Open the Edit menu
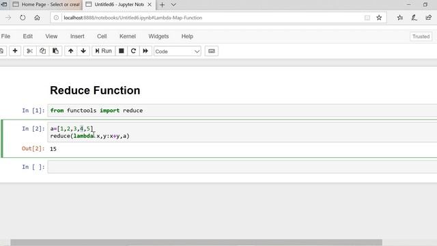The height and width of the screenshot is (246, 437). [27, 36]
